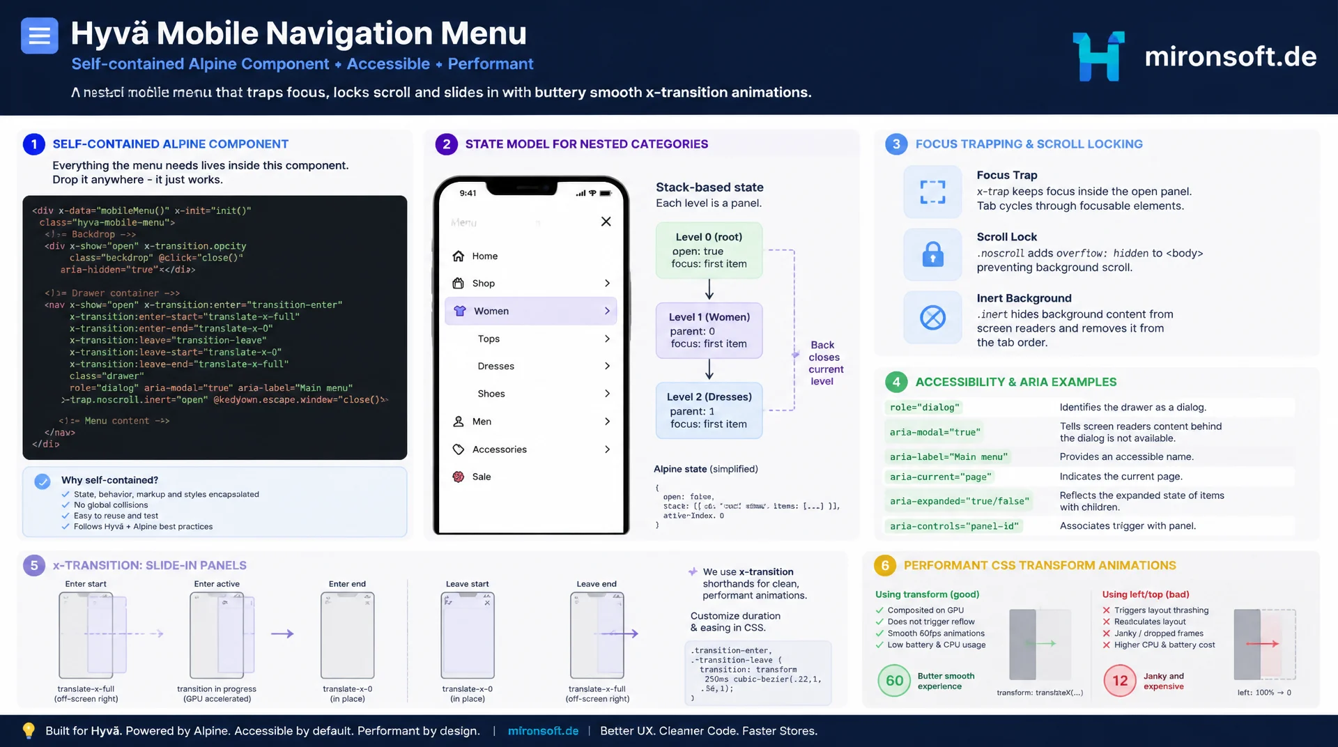Image resolution: width=1338 pixels, height=747 pixels.
Task: Click the check badge beside Why self-contained
Action: click(x=43, y=481)
